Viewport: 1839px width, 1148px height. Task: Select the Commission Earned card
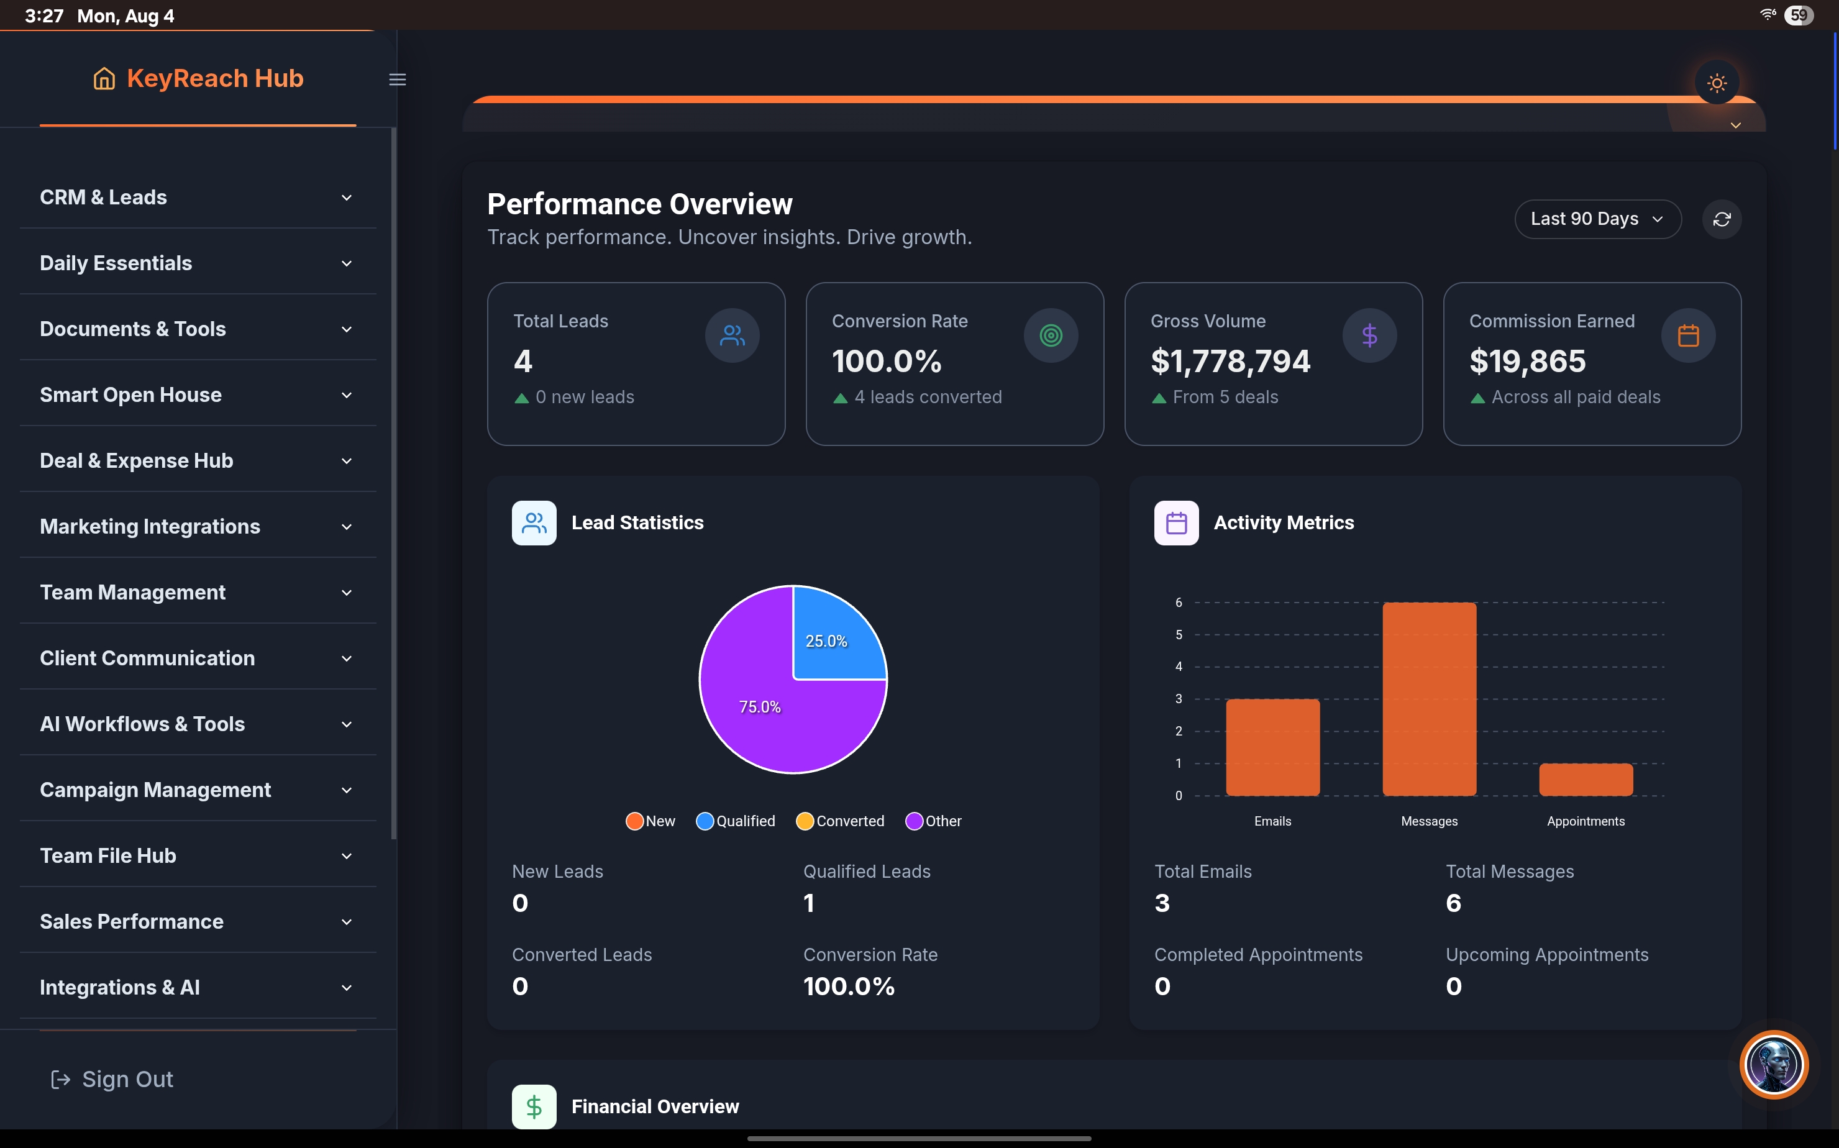(x=1592, y=363)
